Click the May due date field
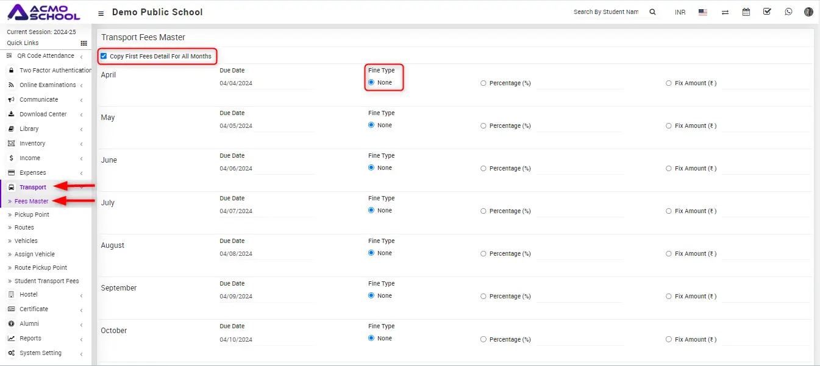This screenshot has height=366, width=820. 266,126
